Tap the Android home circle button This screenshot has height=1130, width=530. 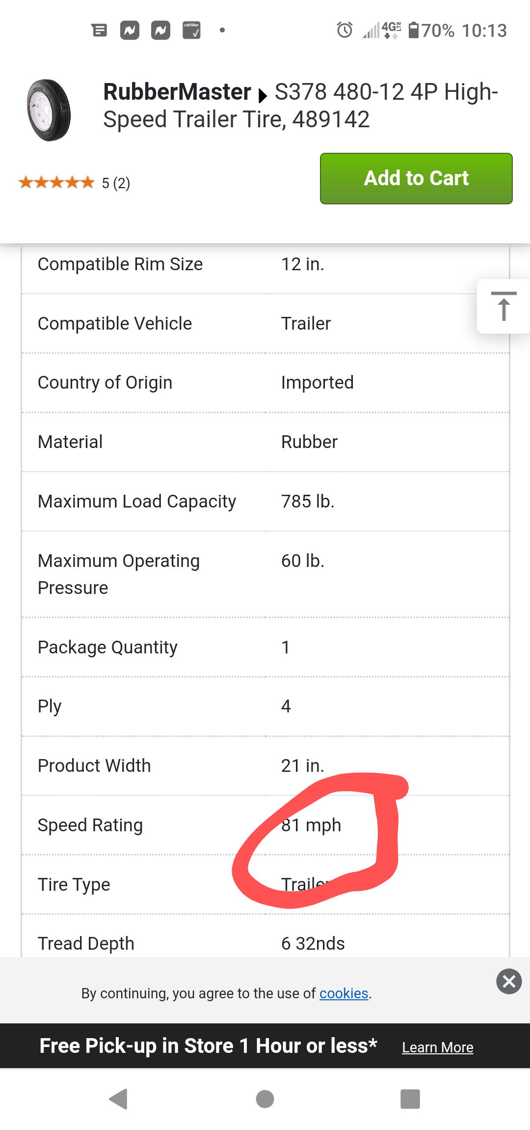click(265, 1099)
